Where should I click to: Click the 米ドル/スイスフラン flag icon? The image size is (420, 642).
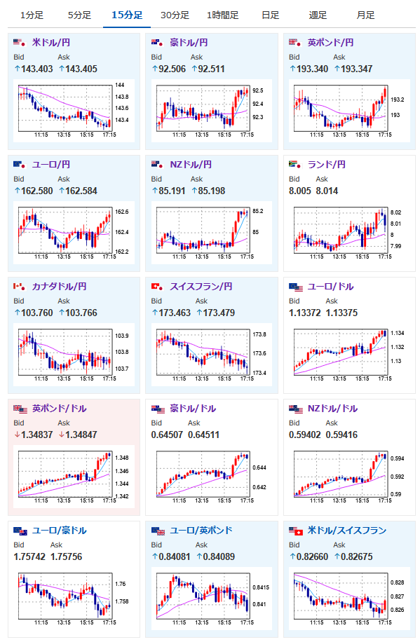point(295,531)
